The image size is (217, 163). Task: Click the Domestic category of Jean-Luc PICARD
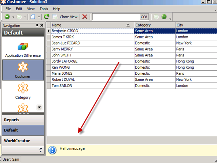(155, 43)
